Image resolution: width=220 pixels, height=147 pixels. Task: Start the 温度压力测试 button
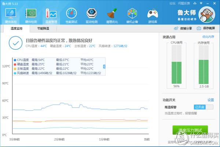[x=190, y=130]
